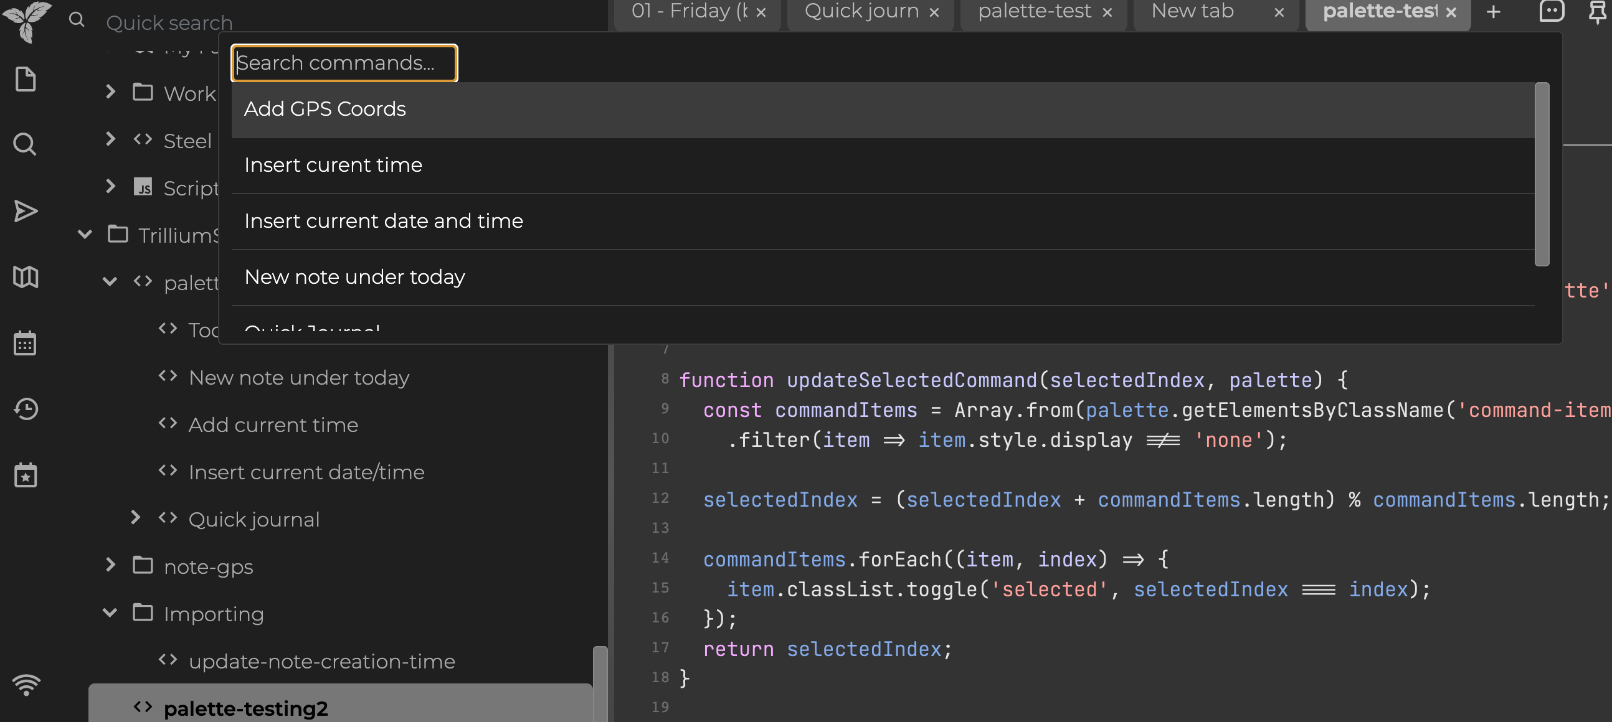Screen dimensions: 1612x722
Task: Create a new note using the page icon
Action: coord(25,80)
